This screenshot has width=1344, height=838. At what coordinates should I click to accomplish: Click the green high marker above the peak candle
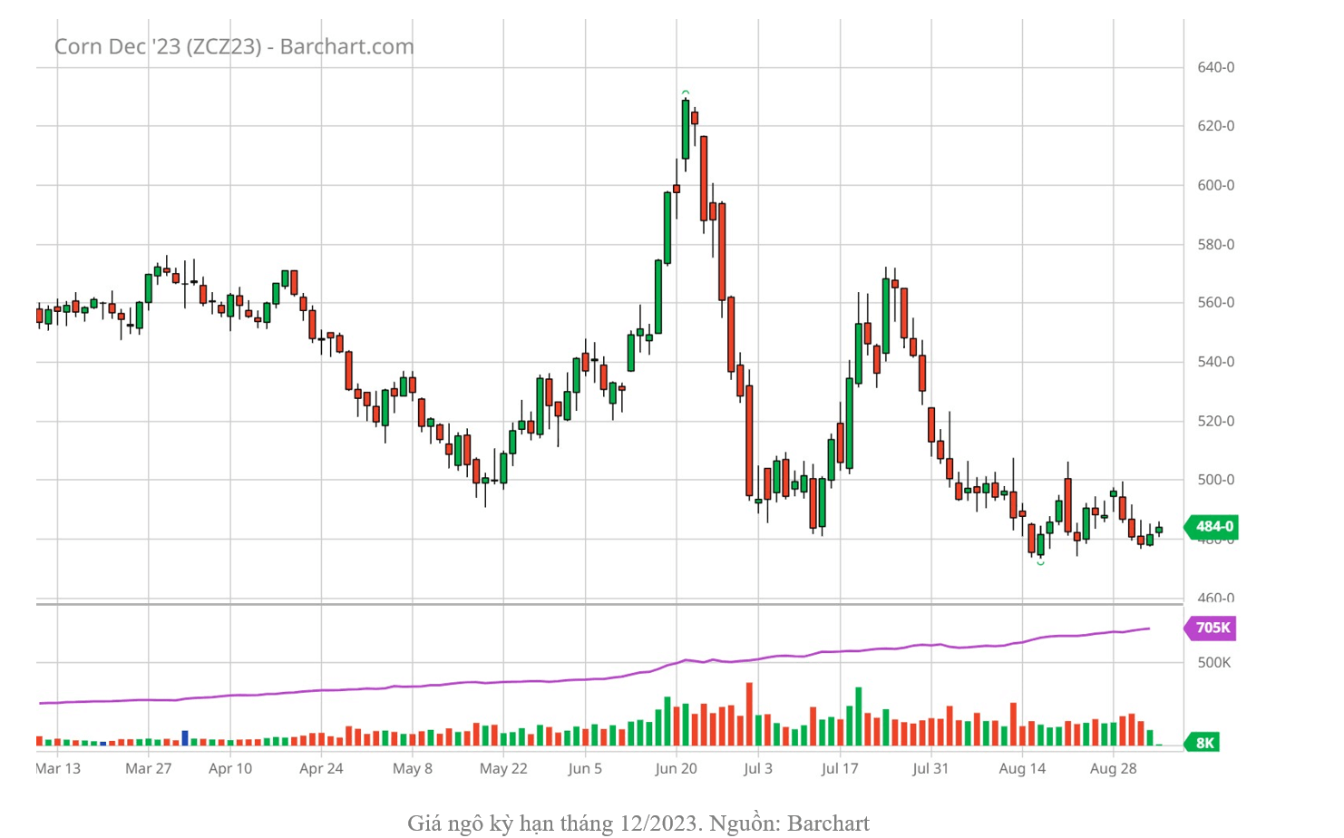click(x=686, y=93)
